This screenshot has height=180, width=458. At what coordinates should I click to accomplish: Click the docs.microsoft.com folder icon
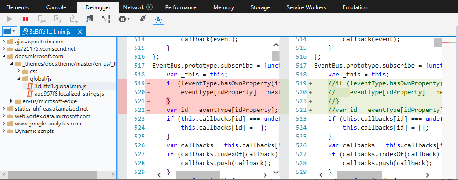pos(10,56)
